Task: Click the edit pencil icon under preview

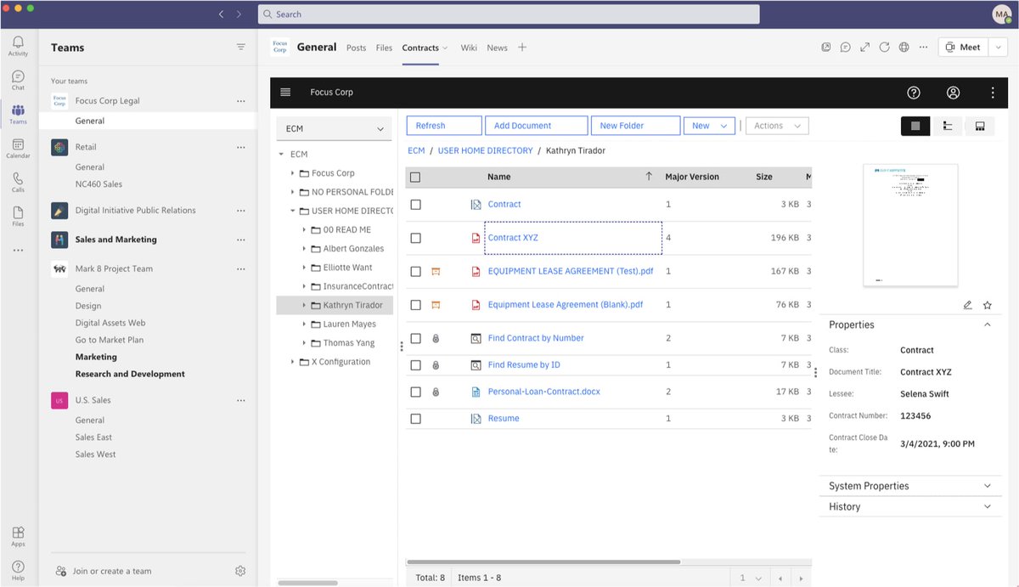Action: (967, 305)
